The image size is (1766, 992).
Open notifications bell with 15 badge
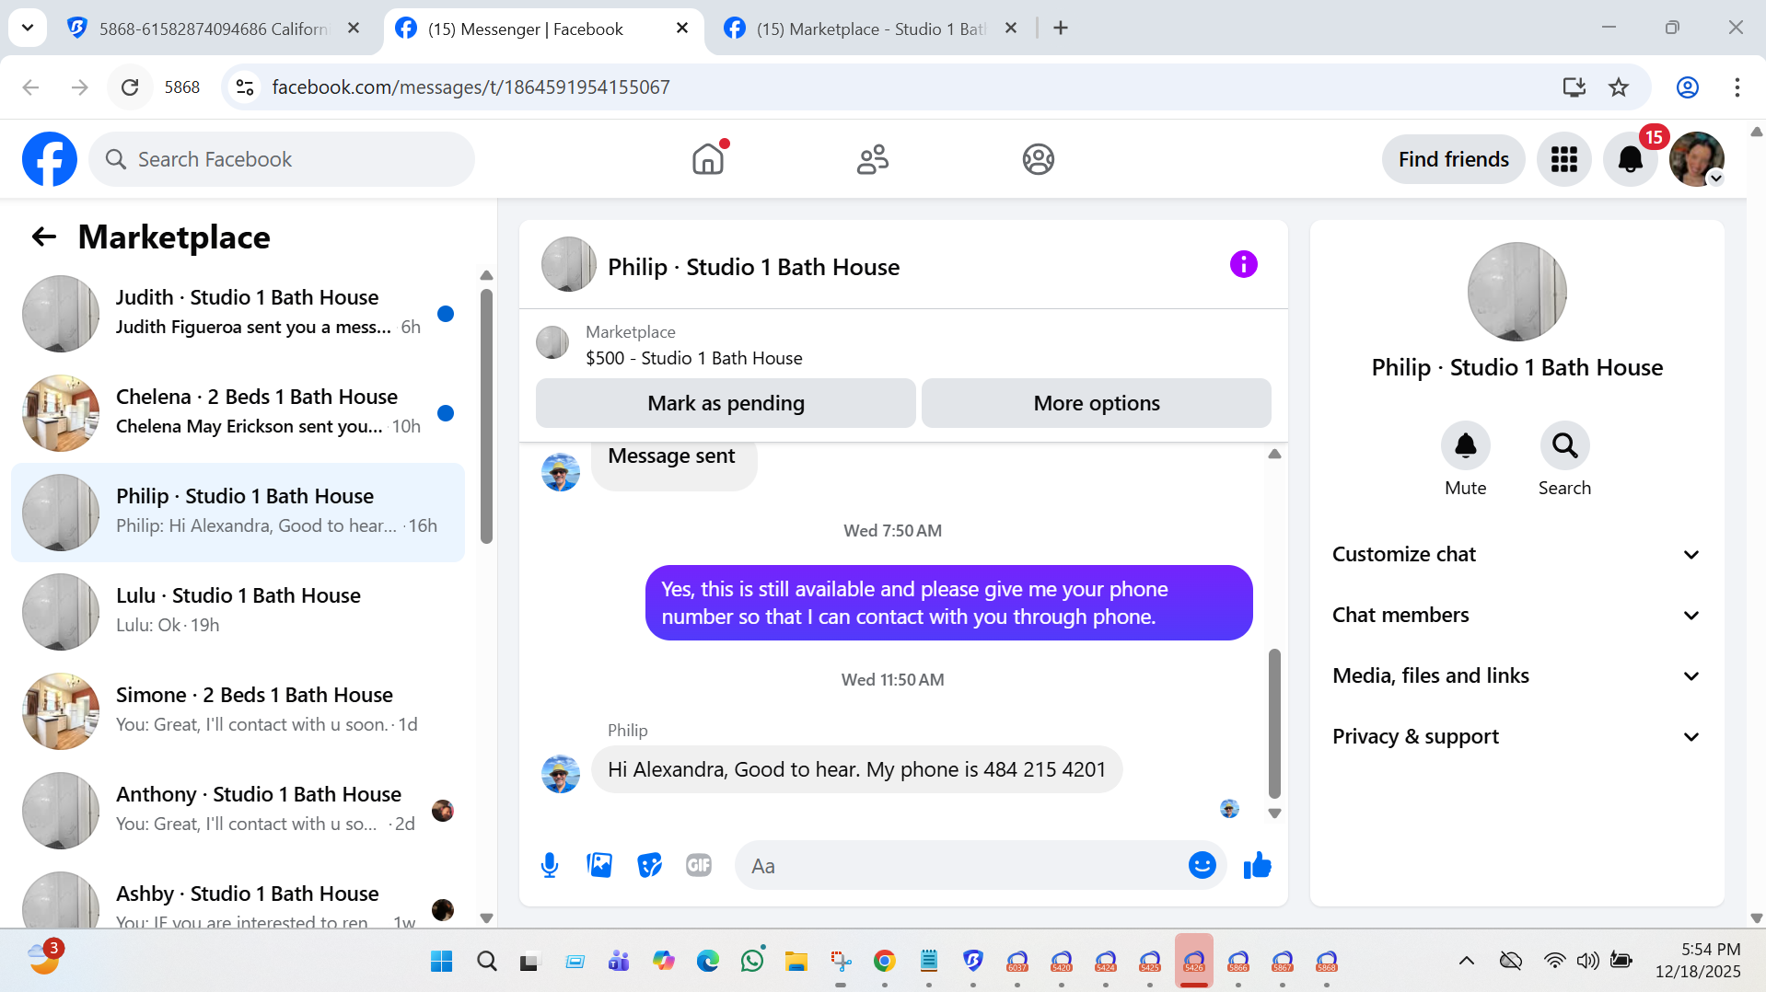[1631, 159]
